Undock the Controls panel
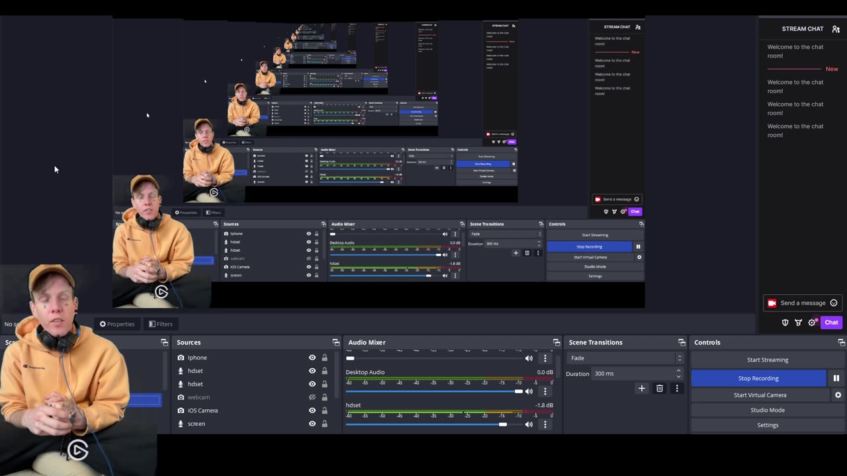This screenshot has width=847, height=476. point(841,342)
